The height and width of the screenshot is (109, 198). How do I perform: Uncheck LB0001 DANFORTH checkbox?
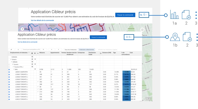9,72
